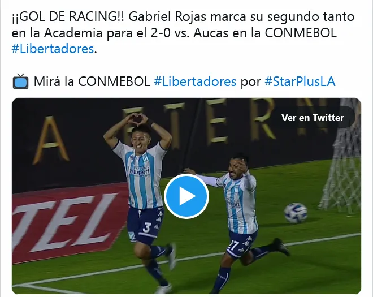Follow the #Libertadores hashtag beside the TV emoji line

[x=195, y=81]
